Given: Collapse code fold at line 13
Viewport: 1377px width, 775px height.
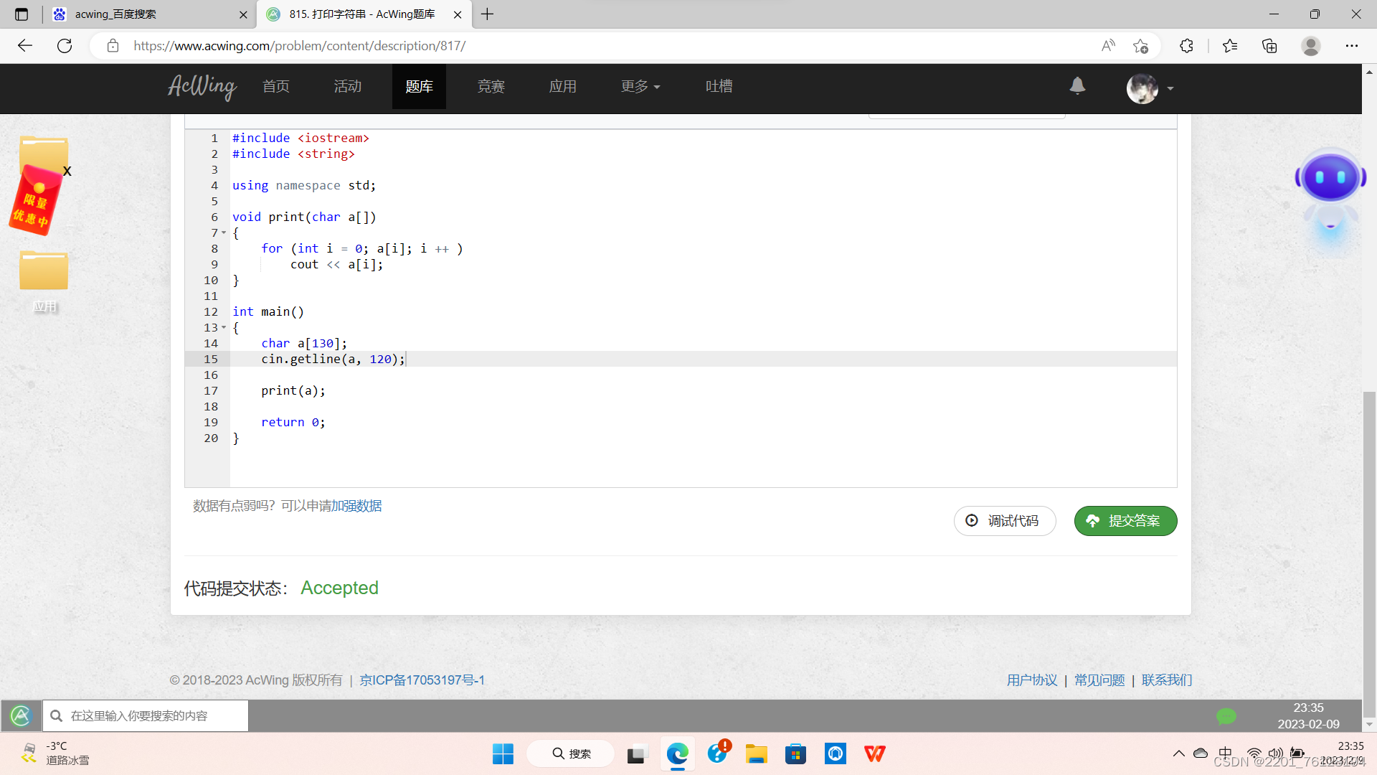Looking at the screenshot, I should click(x=224, y=328).
